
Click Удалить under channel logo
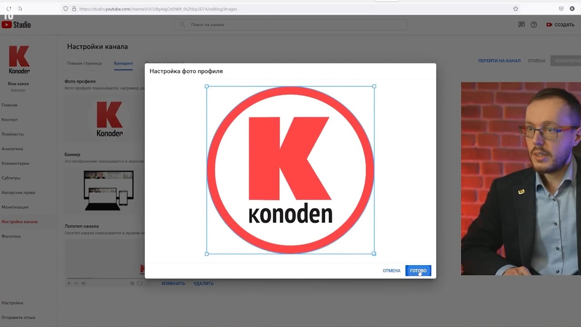coord(203,283)
